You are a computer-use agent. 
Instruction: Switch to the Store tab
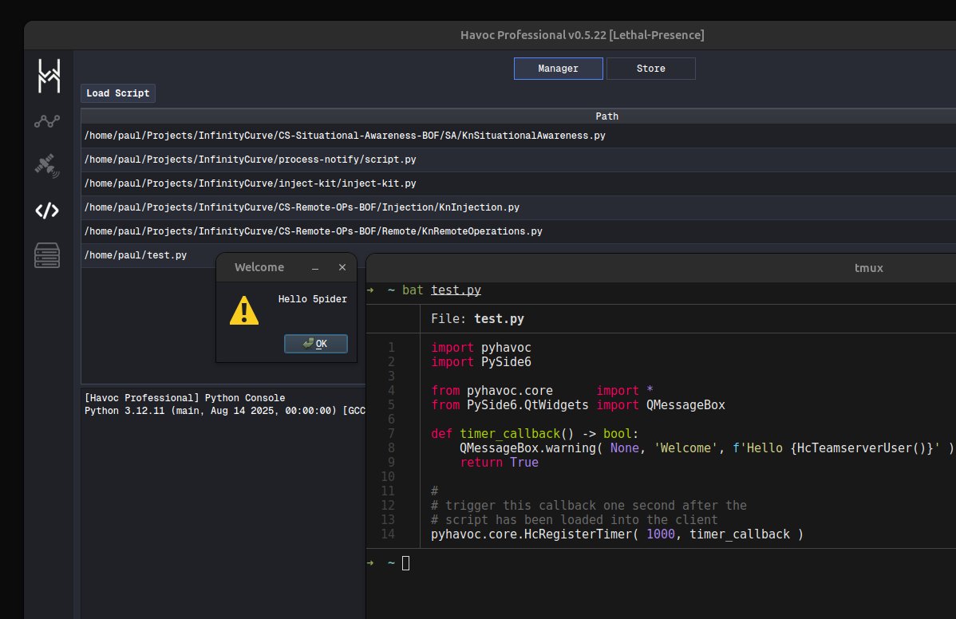(650, 69)
